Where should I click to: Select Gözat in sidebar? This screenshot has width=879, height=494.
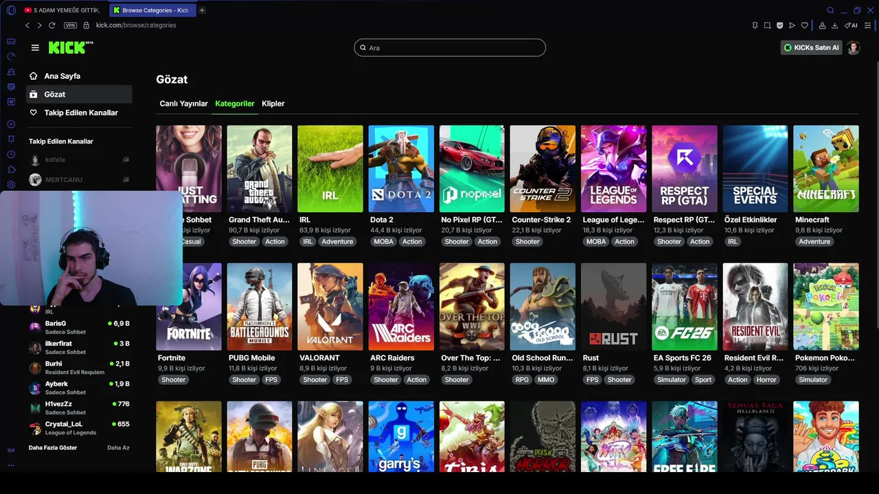coord(79,94)
